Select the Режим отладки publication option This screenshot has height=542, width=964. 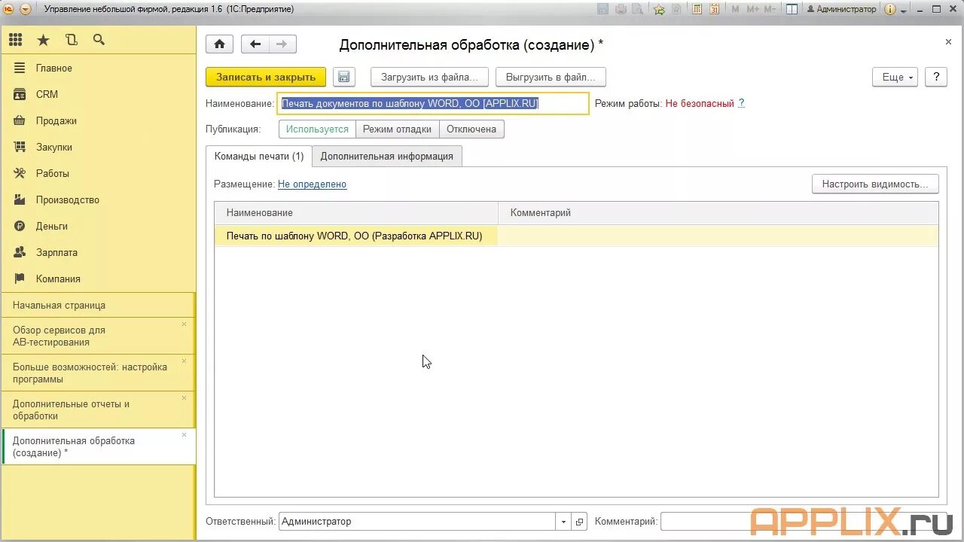(397, 129)
